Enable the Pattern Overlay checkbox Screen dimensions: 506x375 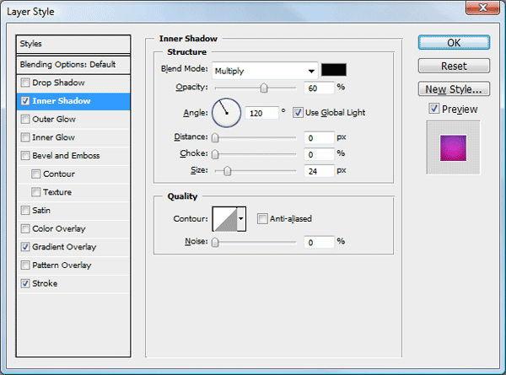(x=24, y=265)
